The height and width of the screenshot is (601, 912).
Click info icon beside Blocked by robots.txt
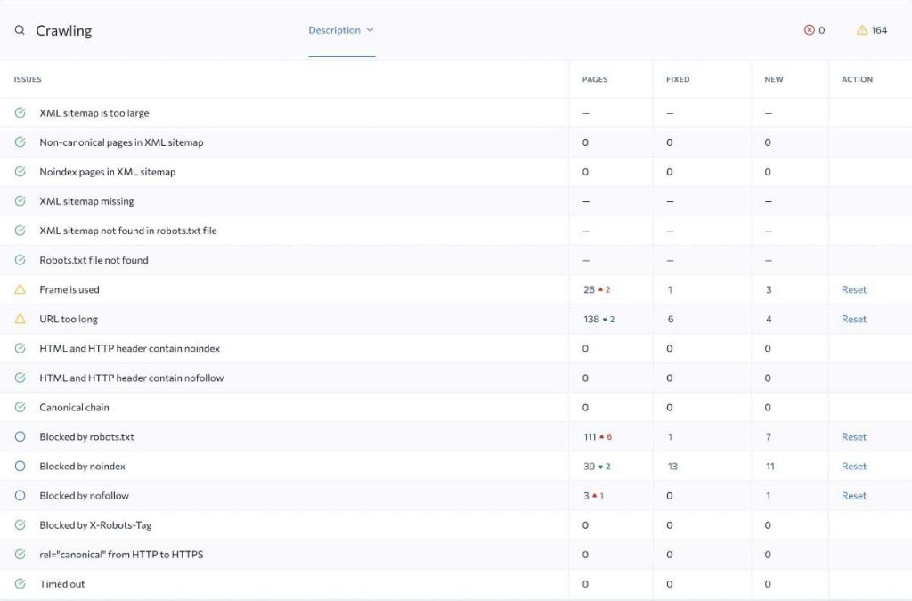pyautogui.click(x=20, y=437)
